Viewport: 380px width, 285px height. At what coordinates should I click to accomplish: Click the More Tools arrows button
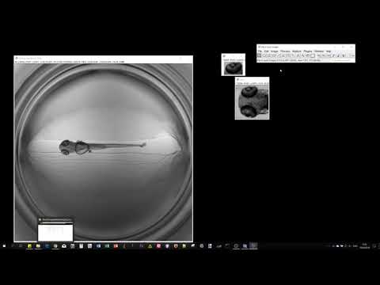click(352, 55)
